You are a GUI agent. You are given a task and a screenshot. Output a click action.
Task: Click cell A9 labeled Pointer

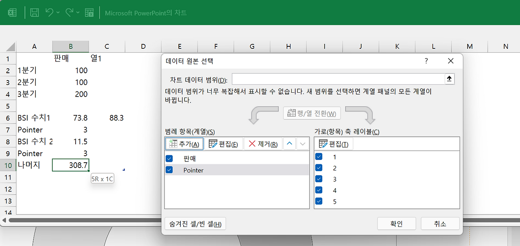coord(34,153)
